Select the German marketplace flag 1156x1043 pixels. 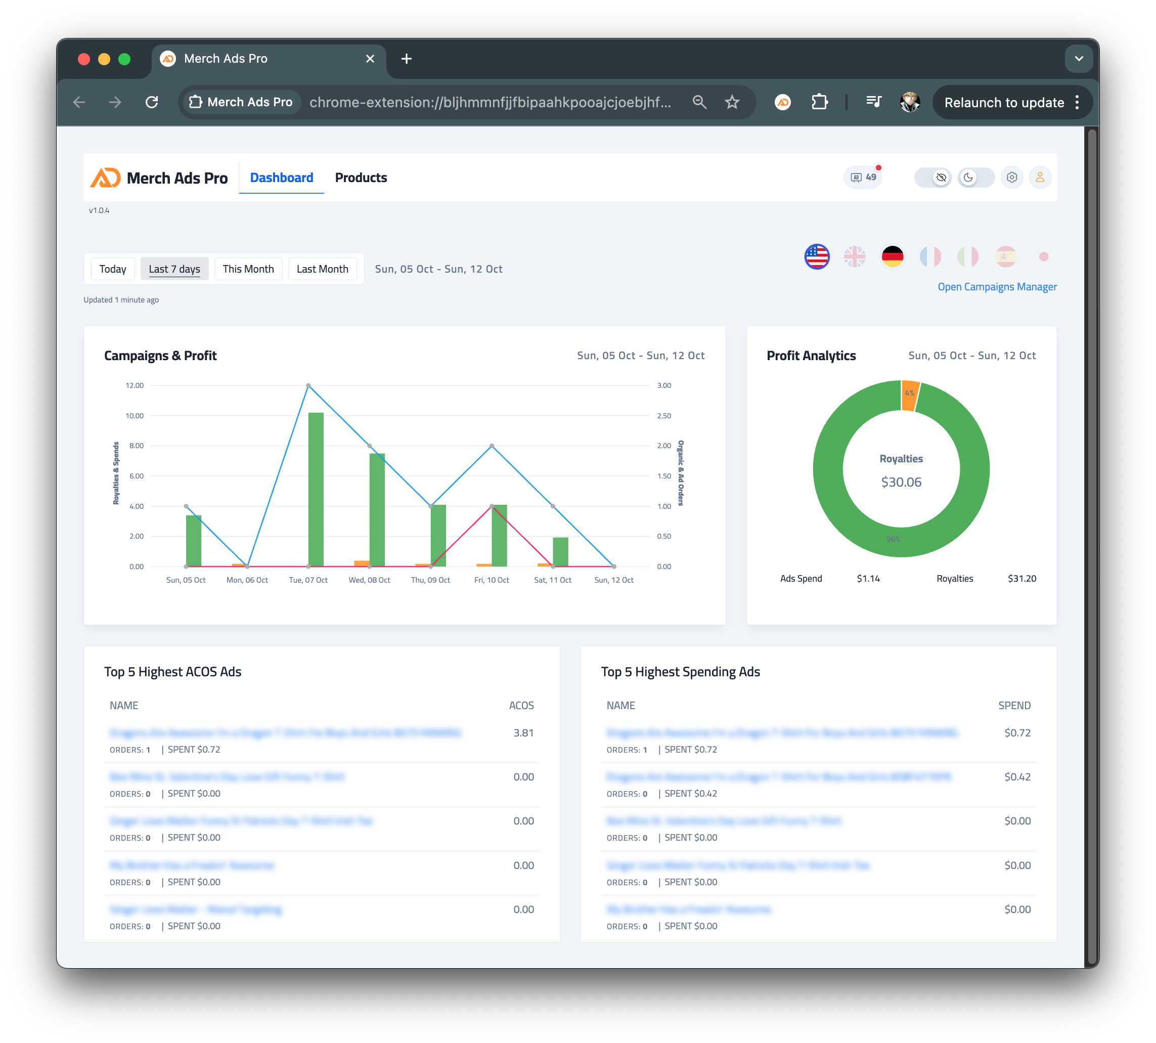[892, 257]
